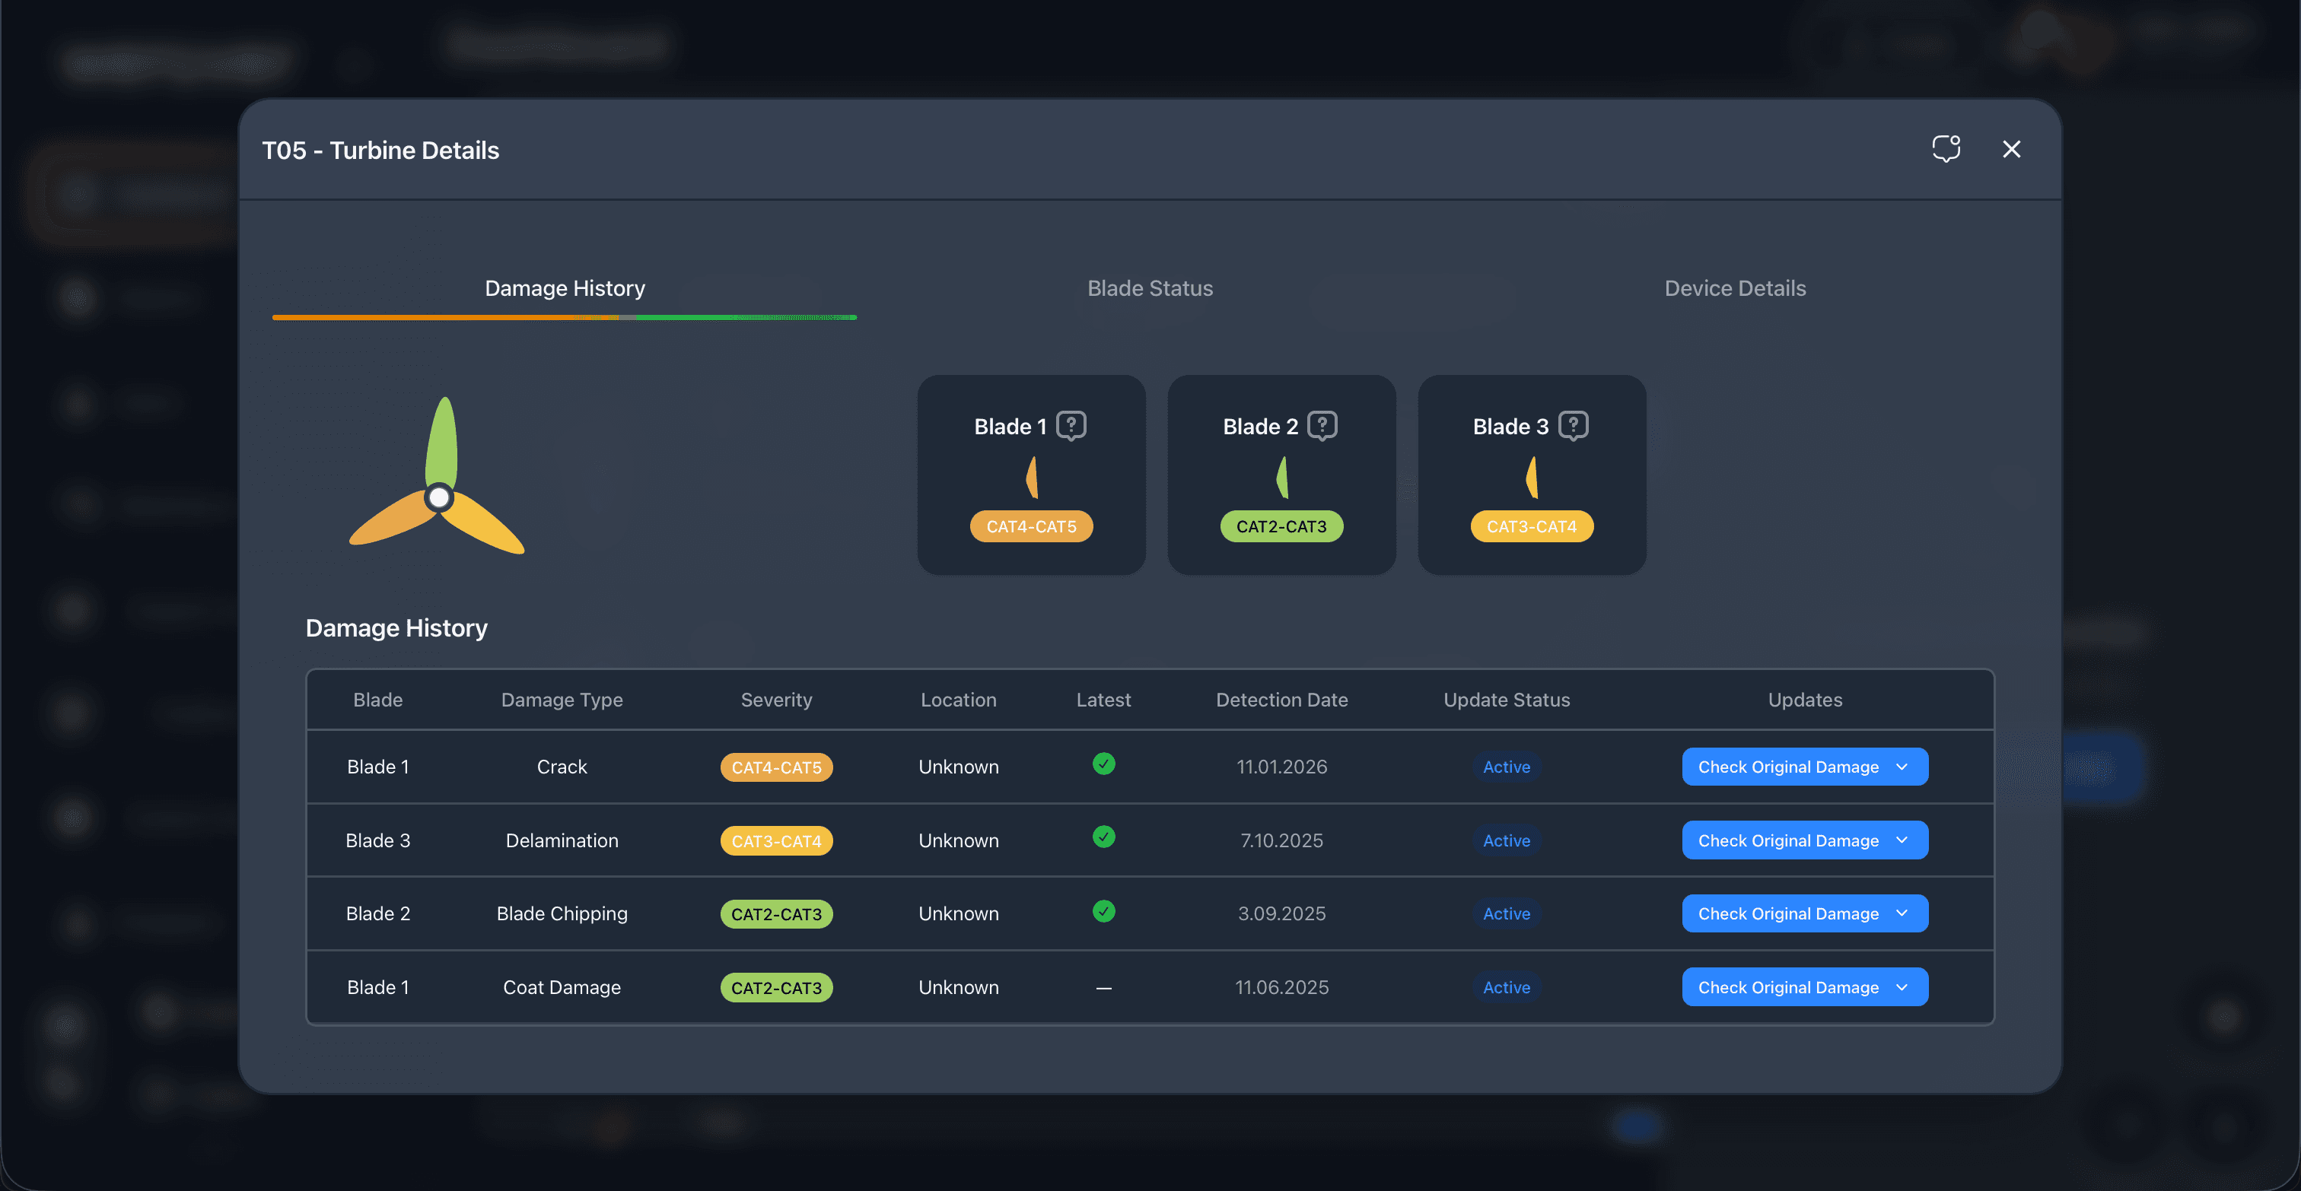This screenshot has height=1191, width=2301.
Task: Click the Latest checkmark for the Delamination row
Action: click(1103, 837)
